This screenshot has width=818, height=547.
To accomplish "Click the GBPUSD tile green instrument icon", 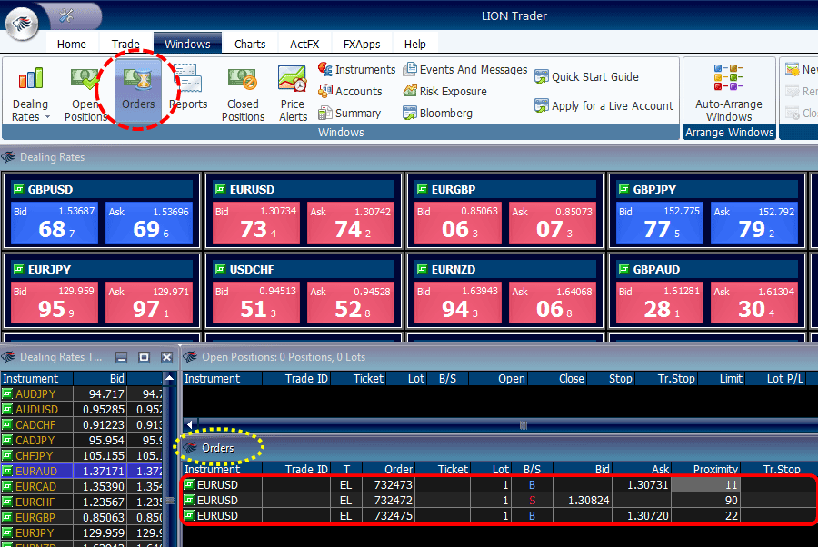I will coord(19,189).
